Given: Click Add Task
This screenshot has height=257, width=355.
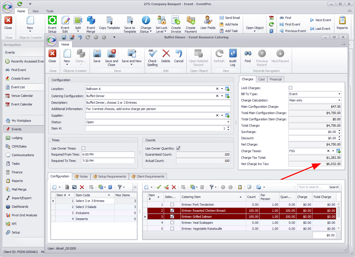Looking at the screenshot, I should [x=229, y=31].
